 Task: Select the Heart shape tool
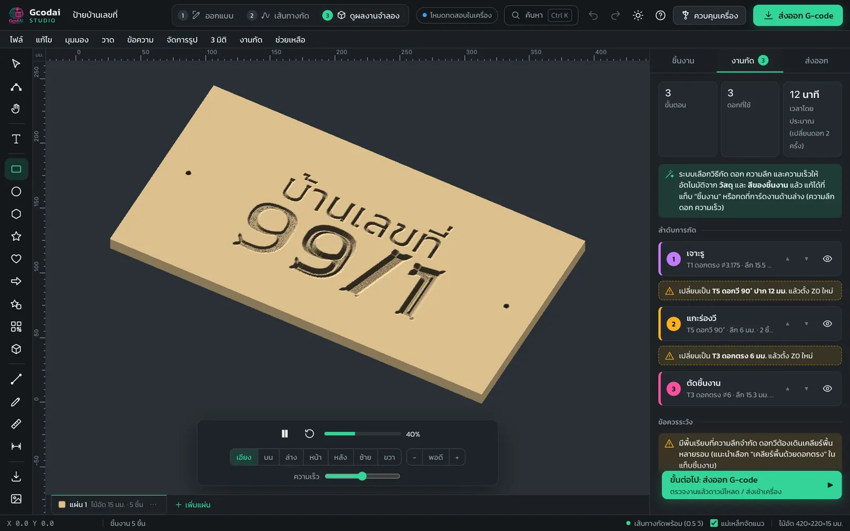click(16, 259)
